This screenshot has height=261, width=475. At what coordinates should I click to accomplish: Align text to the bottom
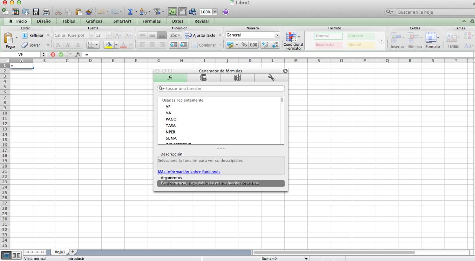click(161, 35)
